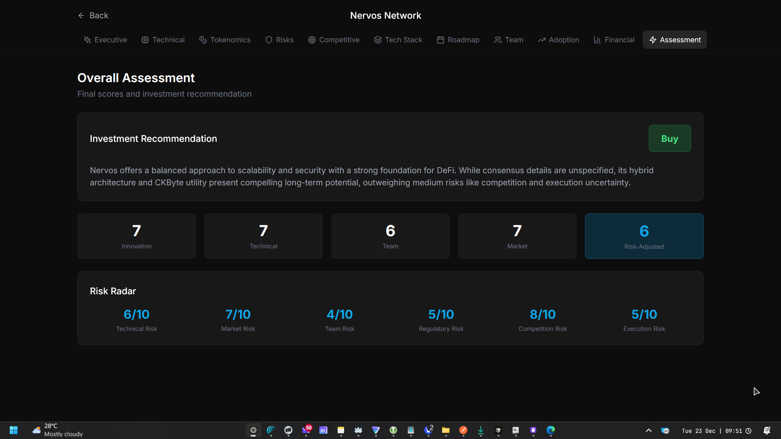Select the Risk-Adjusted score card
781x439 pixels.
click(x=644, y=236)
